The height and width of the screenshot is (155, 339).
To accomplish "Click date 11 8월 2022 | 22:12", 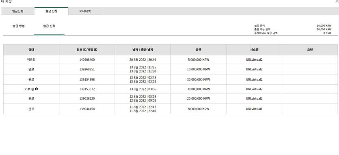I will (x=143, y=107).
